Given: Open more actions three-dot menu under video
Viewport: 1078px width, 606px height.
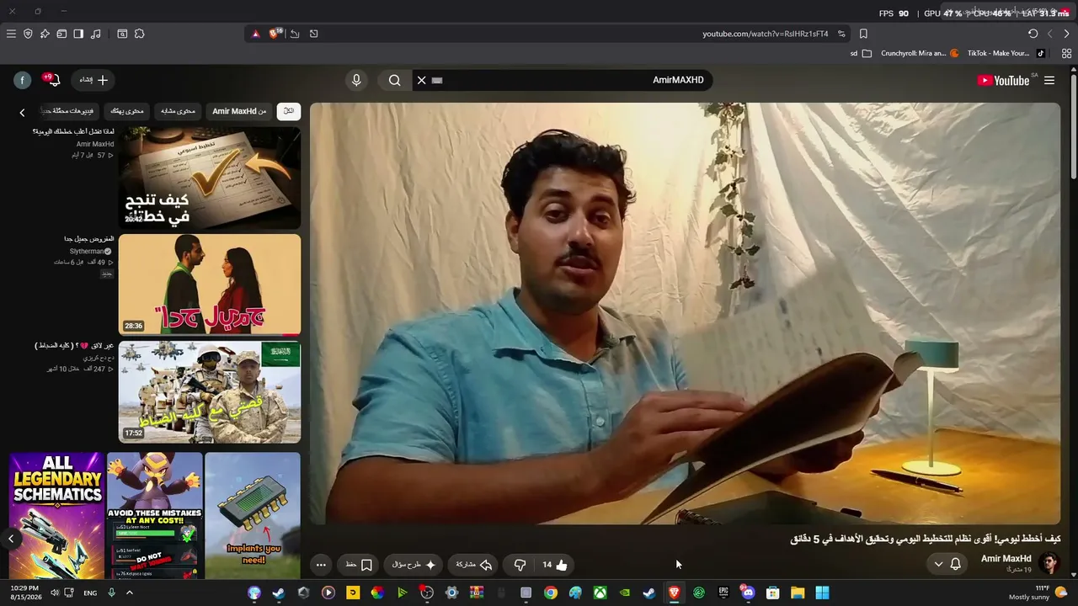Looking at the screenshot, I should pyautogui.click(x=321, y=565).
